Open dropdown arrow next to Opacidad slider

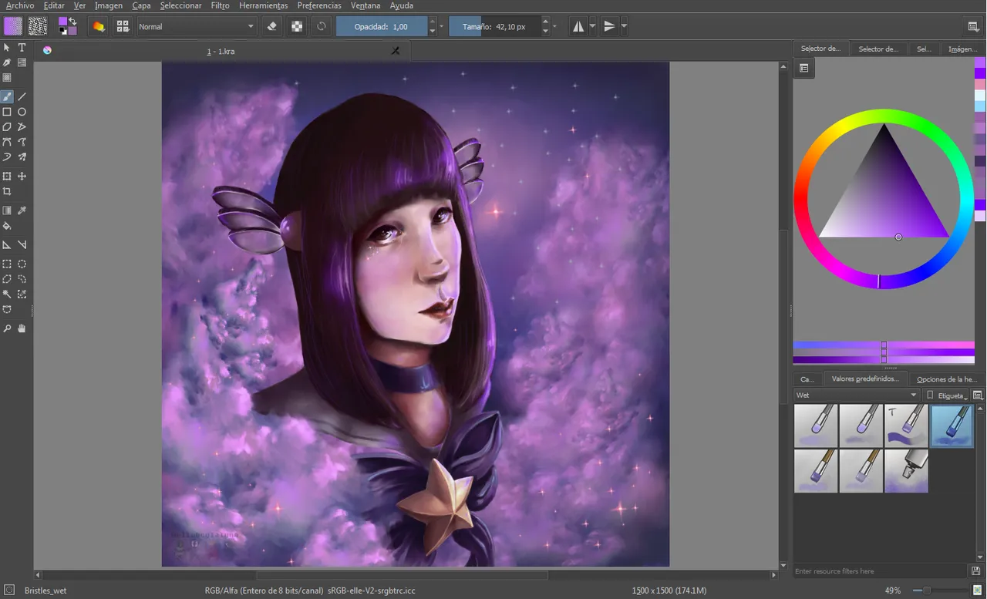click(x=441, y=27)
